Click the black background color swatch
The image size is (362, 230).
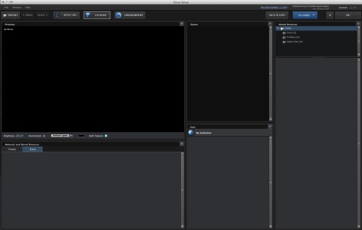[x=81, y=136]
